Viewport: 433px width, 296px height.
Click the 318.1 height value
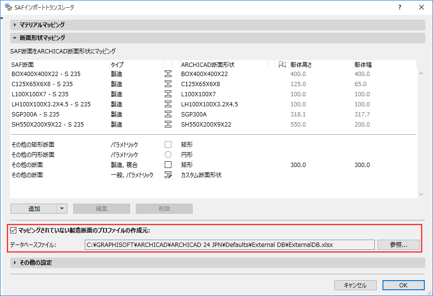click(x=298, y=114)
